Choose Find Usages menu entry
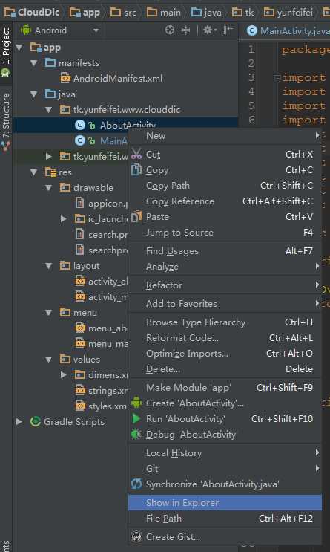The image size is (330, 552). click(x=225, y=251)
